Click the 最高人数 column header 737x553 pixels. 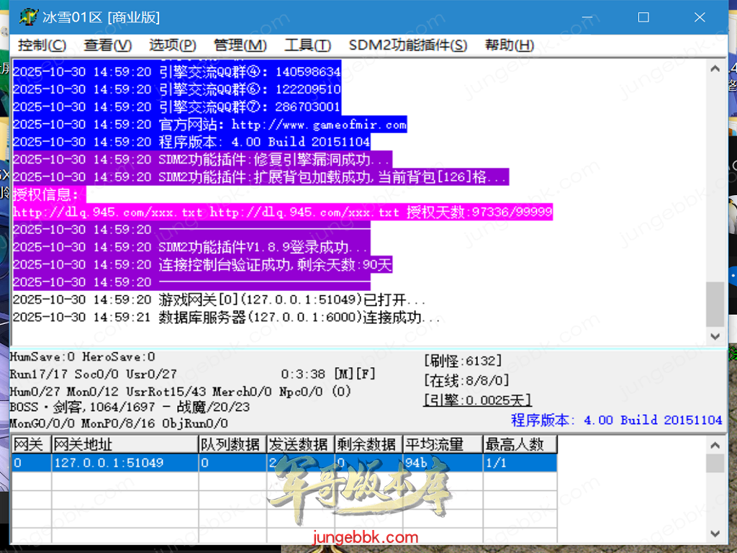518,445
